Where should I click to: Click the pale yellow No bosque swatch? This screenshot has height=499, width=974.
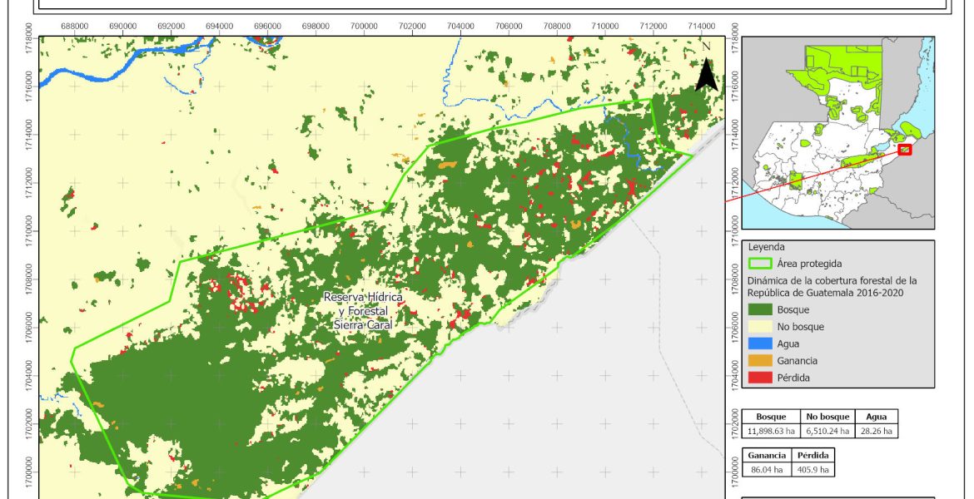(760, 327)
